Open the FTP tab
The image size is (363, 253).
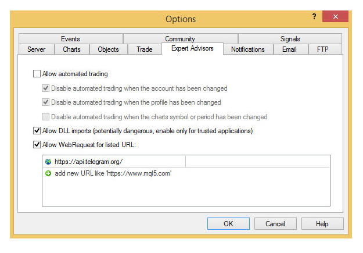[x=323, y=49]
